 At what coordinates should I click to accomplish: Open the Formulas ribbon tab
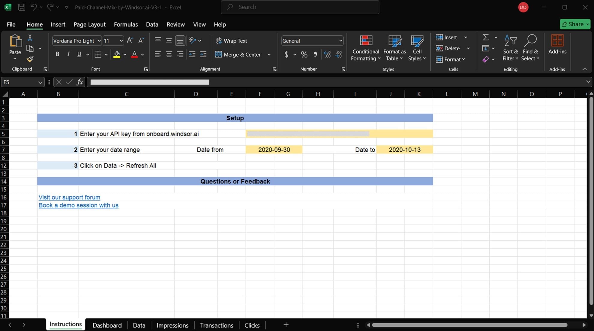point(126,25)
